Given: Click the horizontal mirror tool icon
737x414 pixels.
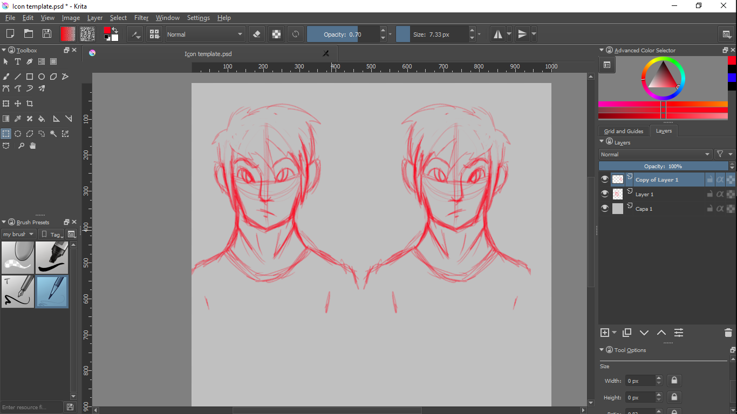Looking at the screenshot, I should pyautogui.click(x=497, y=34).
